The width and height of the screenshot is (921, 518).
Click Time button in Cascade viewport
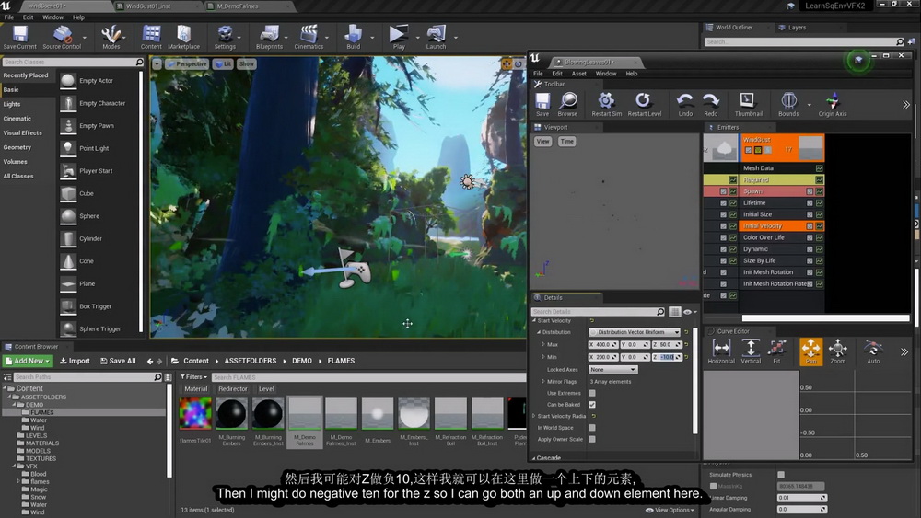coord(566,142)
